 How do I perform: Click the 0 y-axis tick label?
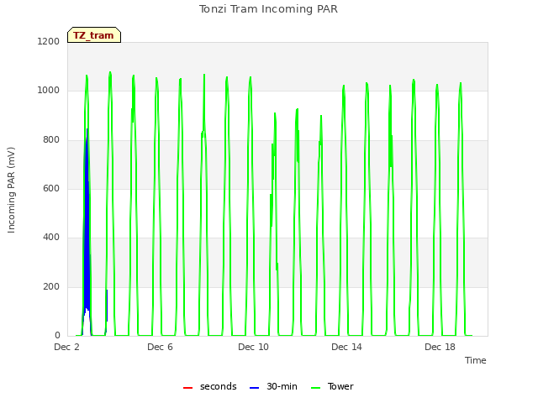pos(57,336)
